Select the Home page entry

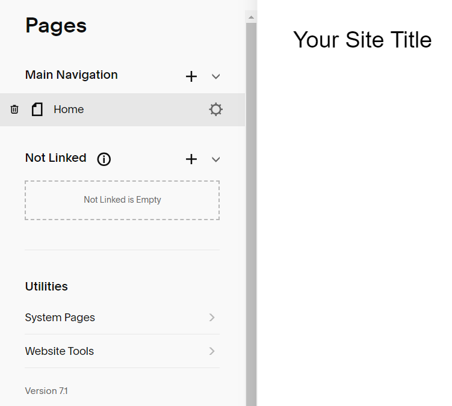click(123, 109)
